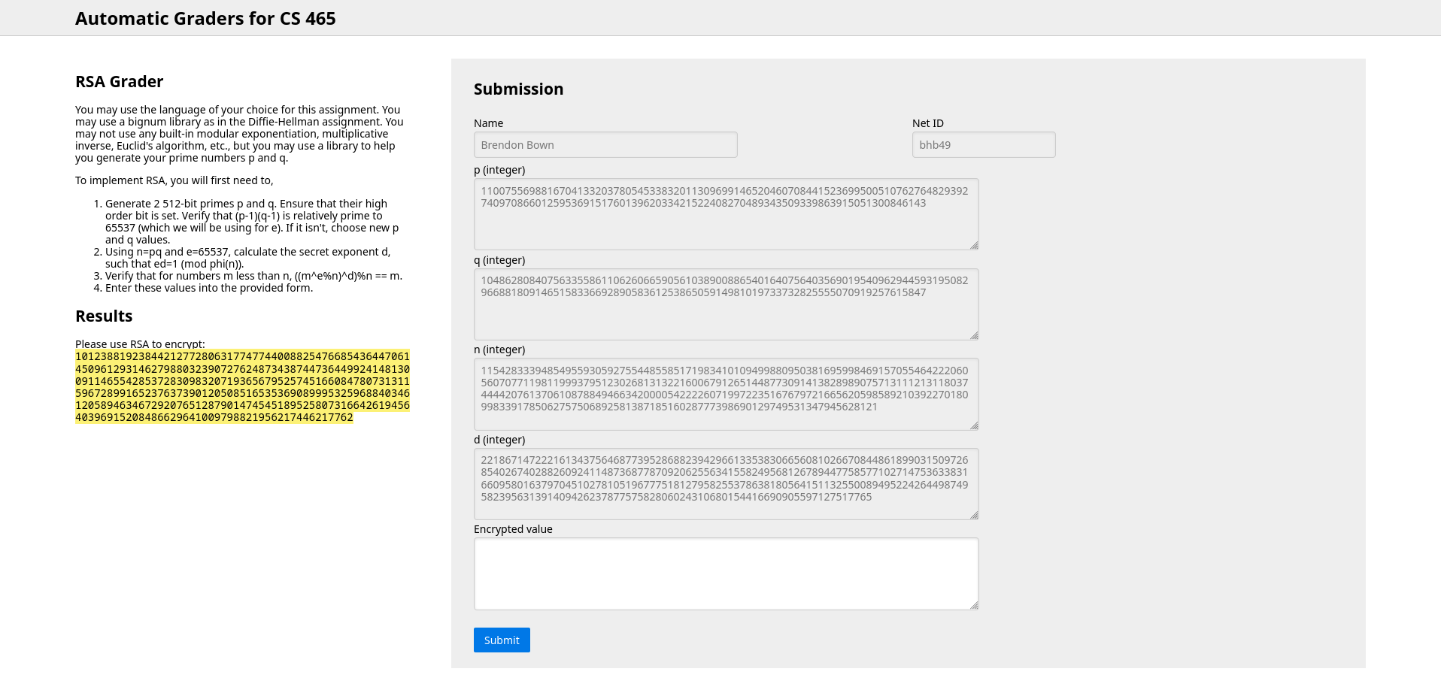Click the Name label
Image resolution: width=1441 pixels, height=696 pixels.
488,123
